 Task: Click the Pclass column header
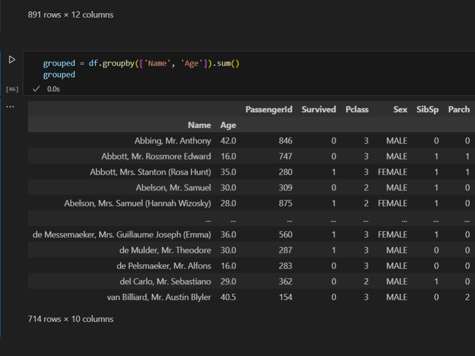357,109
